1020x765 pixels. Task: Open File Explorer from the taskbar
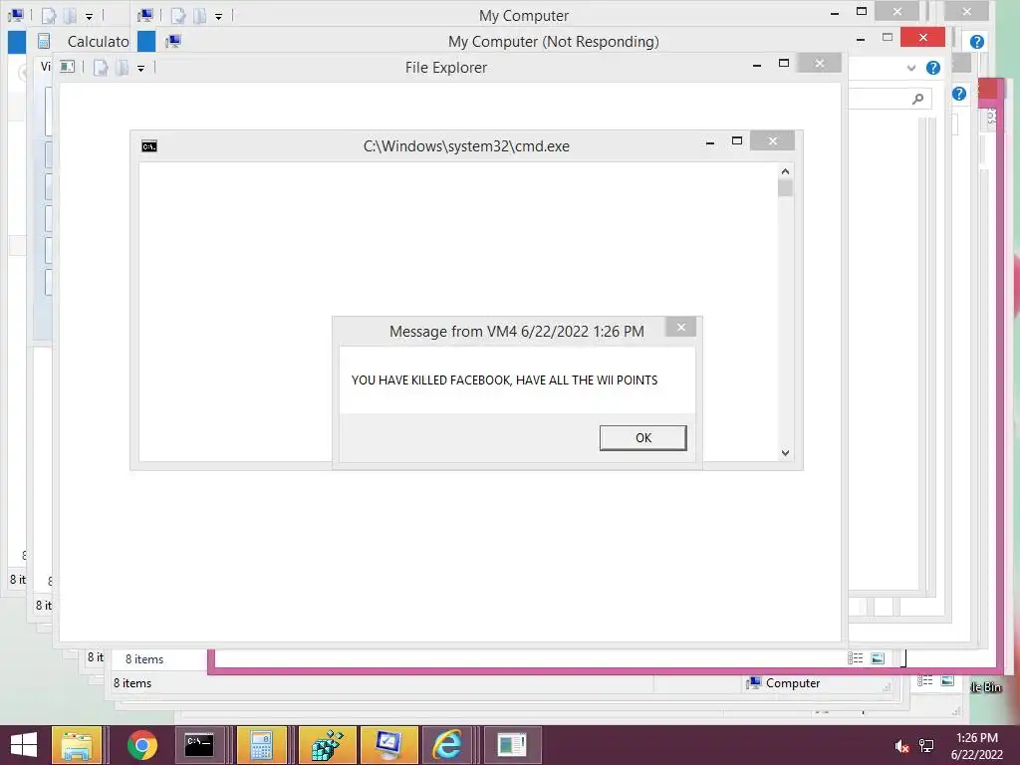click(x=77, y=745)
